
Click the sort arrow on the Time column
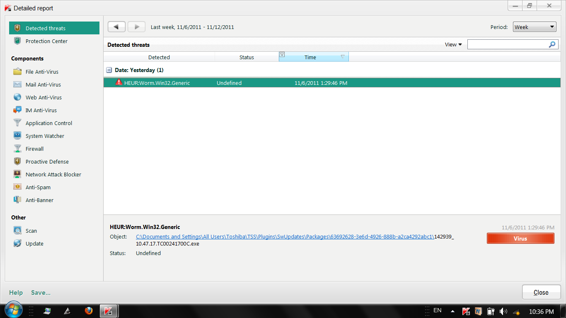pyautogui.click(x=343, y=57)
